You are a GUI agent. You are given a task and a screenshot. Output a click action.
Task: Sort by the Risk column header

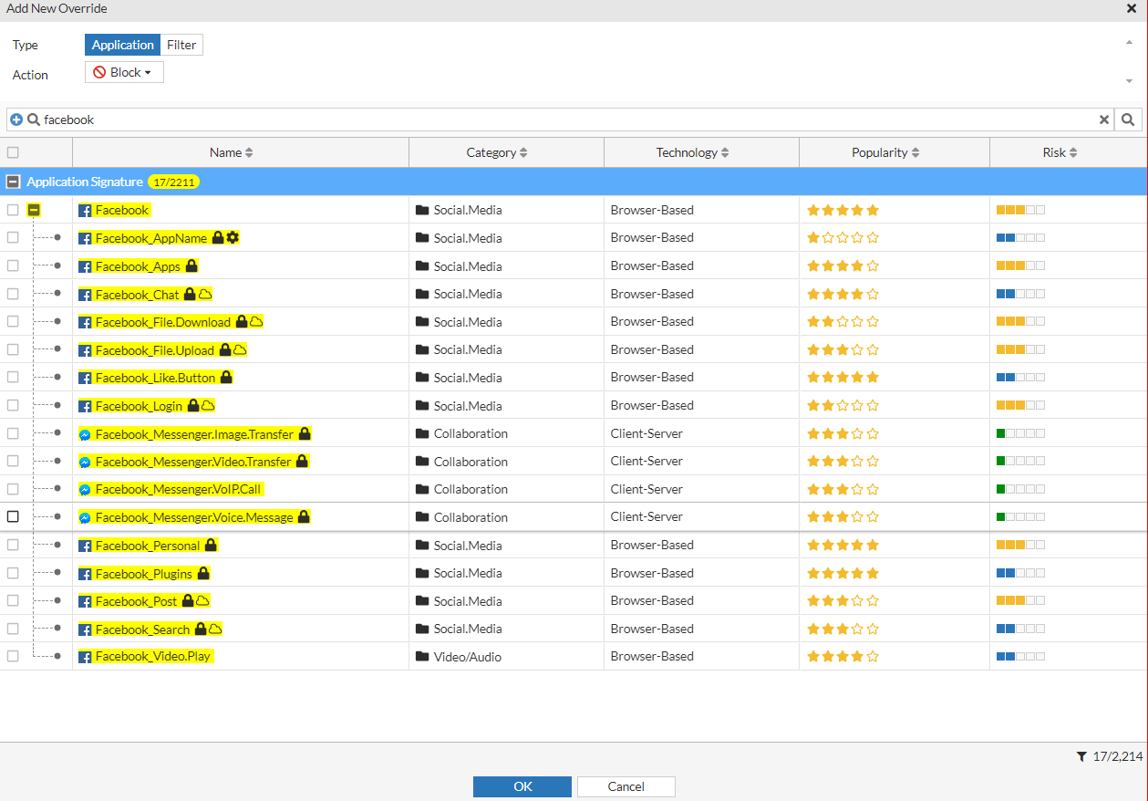pyautogui.click(x=1060, y=153)
